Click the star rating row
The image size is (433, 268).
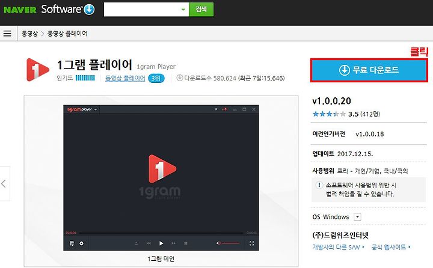pyautogui.click(x=329, y=114)
